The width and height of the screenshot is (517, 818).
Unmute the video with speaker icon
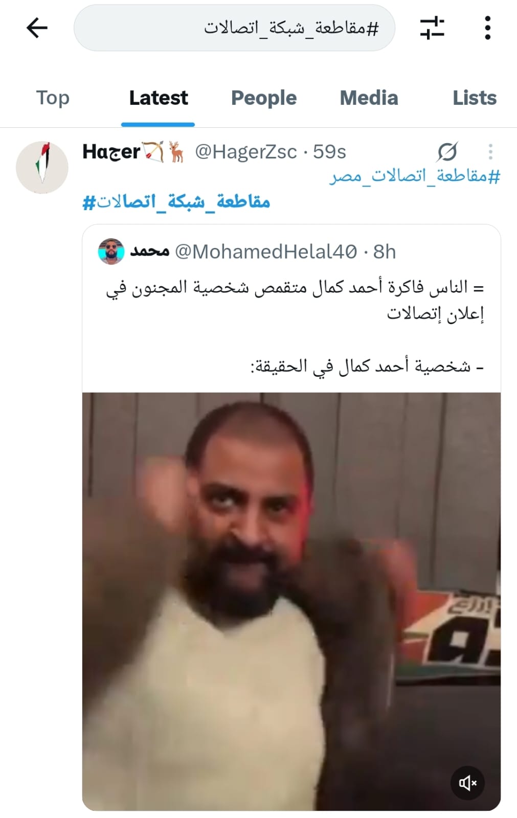[467, 783]
